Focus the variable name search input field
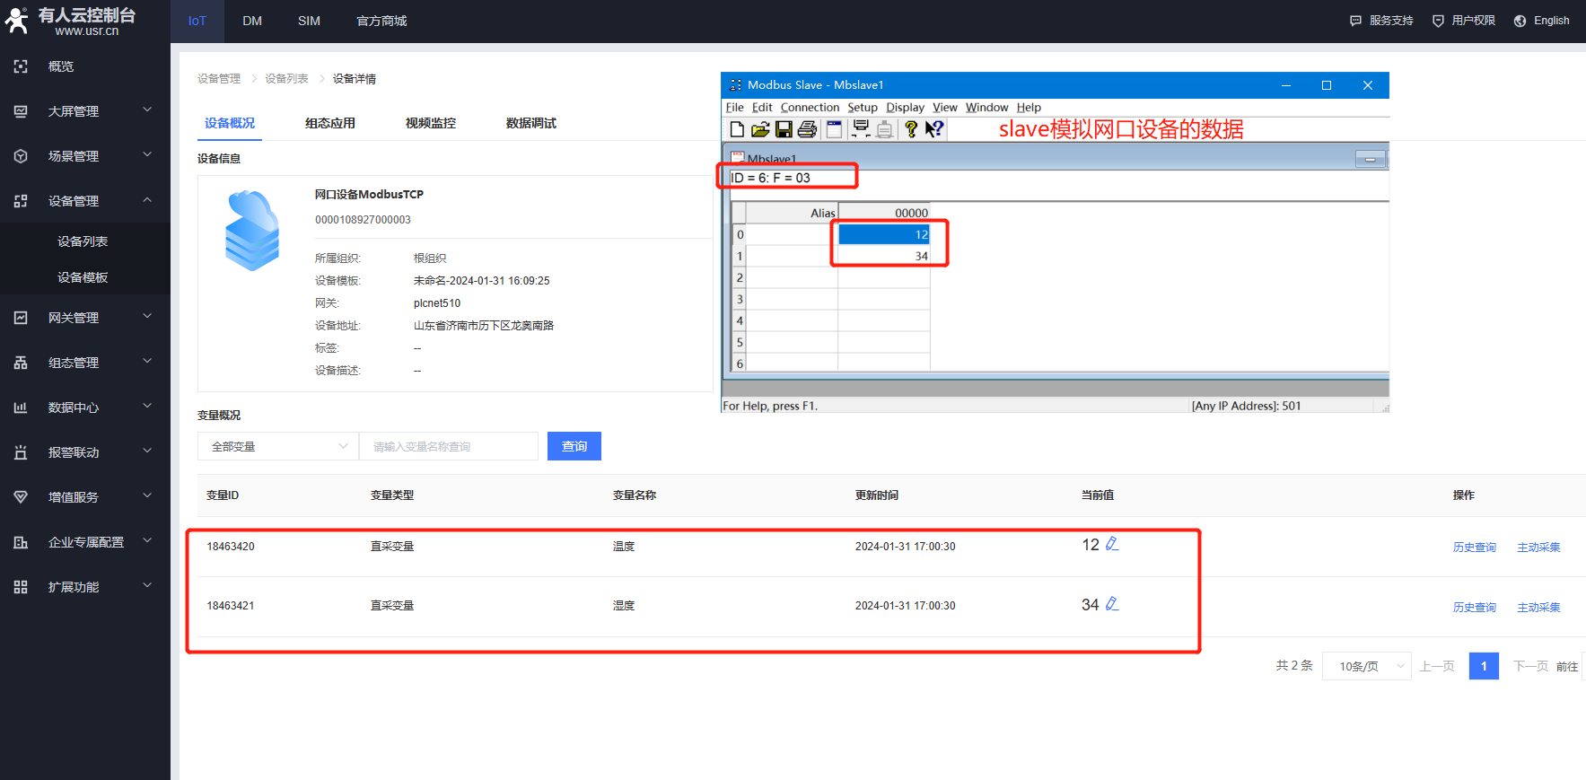The width and height of the screenshot is (1586, 780). [448, 446]
